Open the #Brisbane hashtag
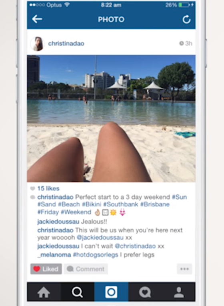224x306 pixels. tap(155, 204)
